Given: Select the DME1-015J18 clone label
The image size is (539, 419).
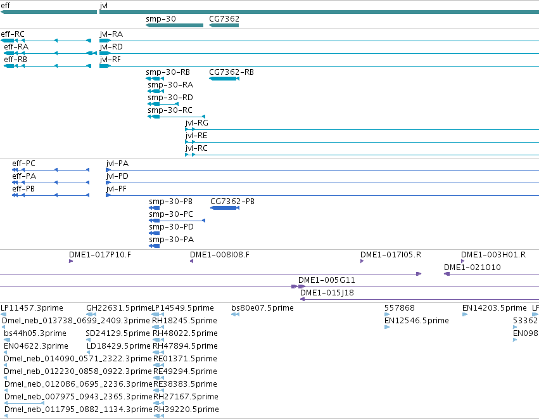Looking at the screenshot, I should coord(327,293).
